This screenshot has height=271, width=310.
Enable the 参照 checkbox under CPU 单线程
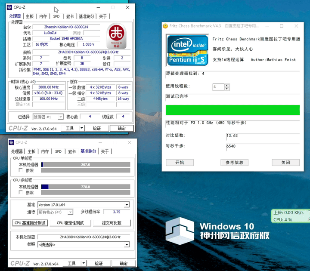[15, 170]
